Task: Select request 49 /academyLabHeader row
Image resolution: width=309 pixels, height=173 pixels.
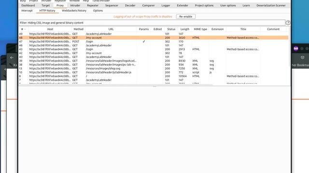Action: point(154,34)
